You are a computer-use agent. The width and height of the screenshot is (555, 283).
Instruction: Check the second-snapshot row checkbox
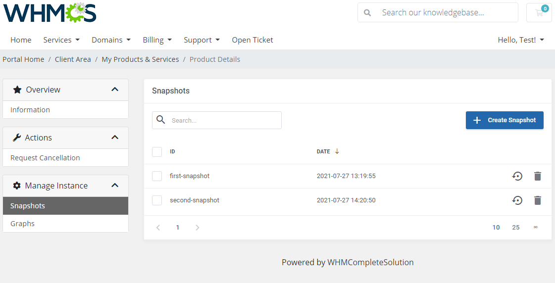pyautogui.click(x=157, y=200)
